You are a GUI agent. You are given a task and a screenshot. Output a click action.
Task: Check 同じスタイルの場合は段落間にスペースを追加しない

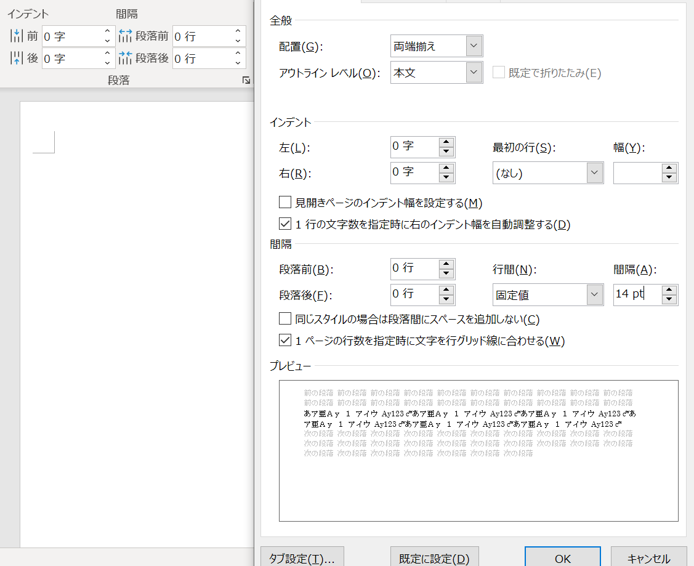[x=284, y=319]
